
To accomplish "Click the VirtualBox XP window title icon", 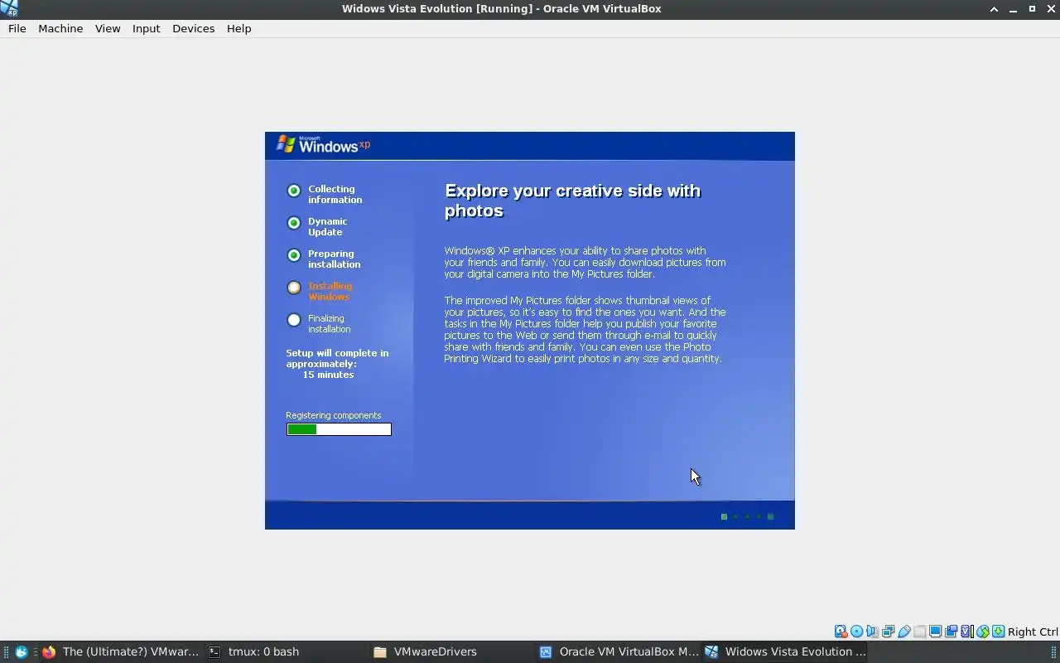I will (x=9, y=8).
